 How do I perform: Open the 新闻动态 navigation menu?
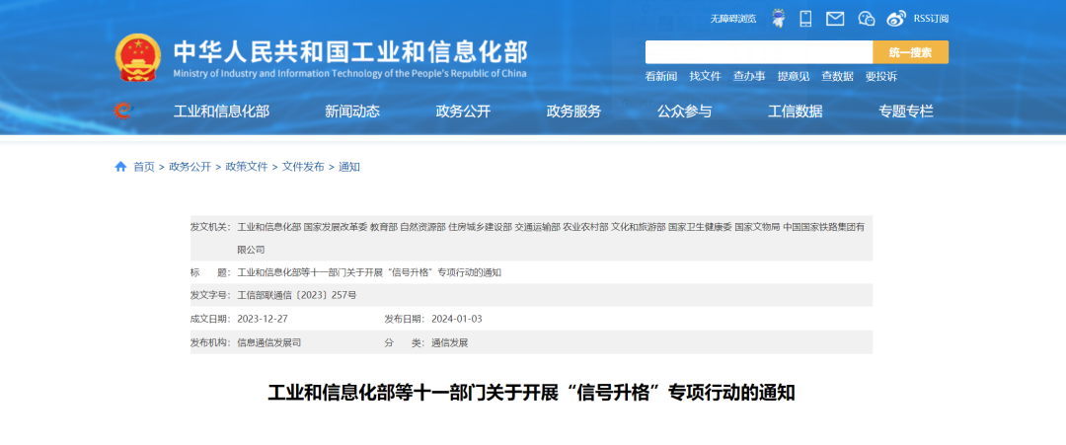pos(352,111)
